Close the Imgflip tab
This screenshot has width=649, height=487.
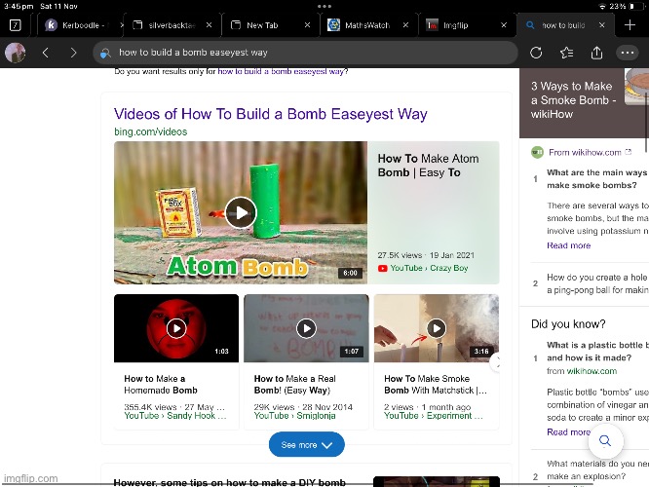pos(504,24)
